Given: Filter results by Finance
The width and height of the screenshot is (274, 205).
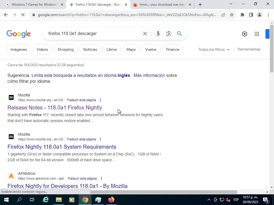Looking at the screenshot, I should (x=173, y=49).
